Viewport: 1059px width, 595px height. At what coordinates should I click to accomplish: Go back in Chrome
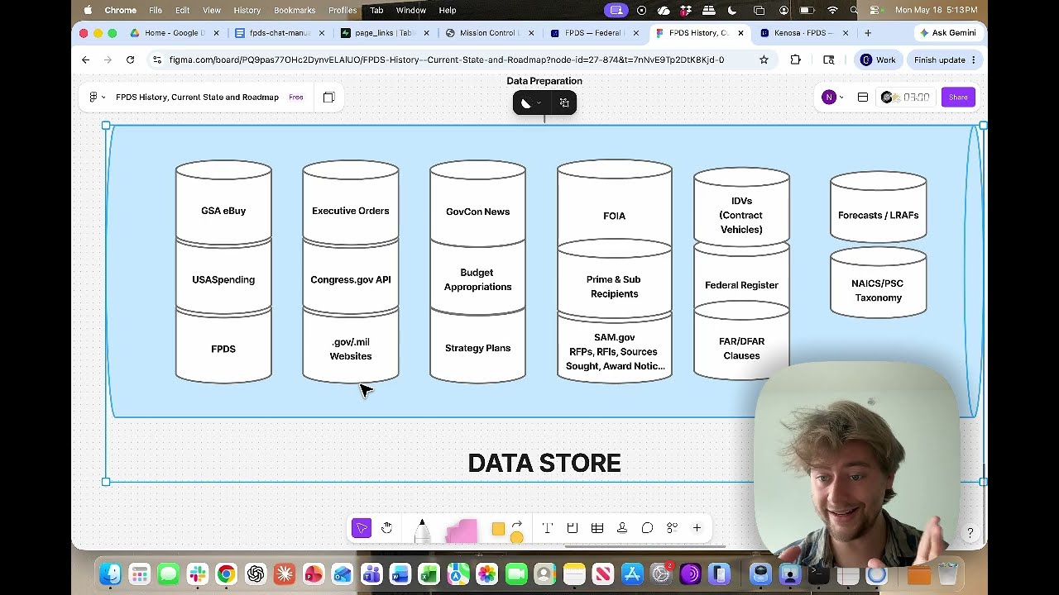(85, 59)
